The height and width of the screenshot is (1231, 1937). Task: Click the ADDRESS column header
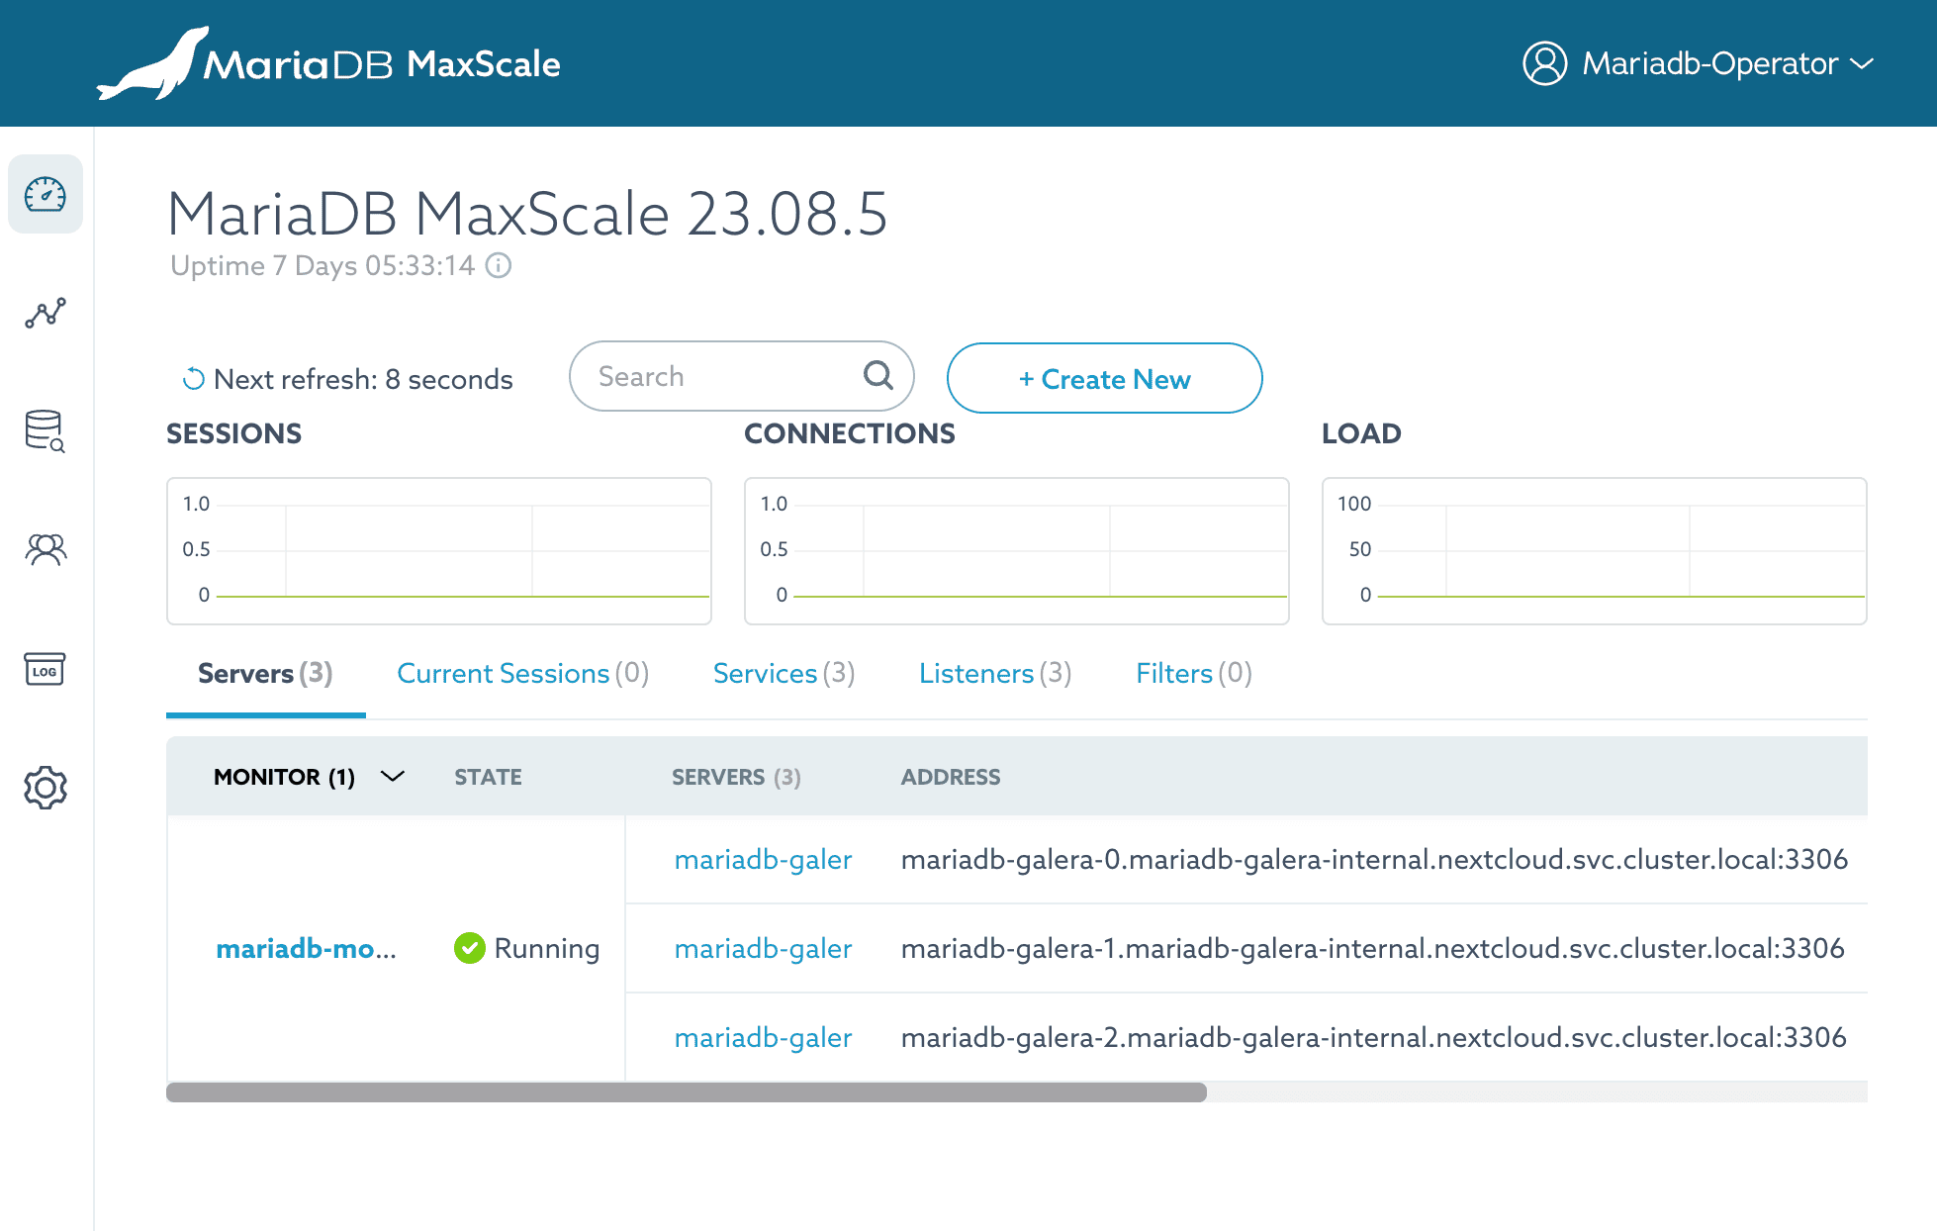click(951, 777)
